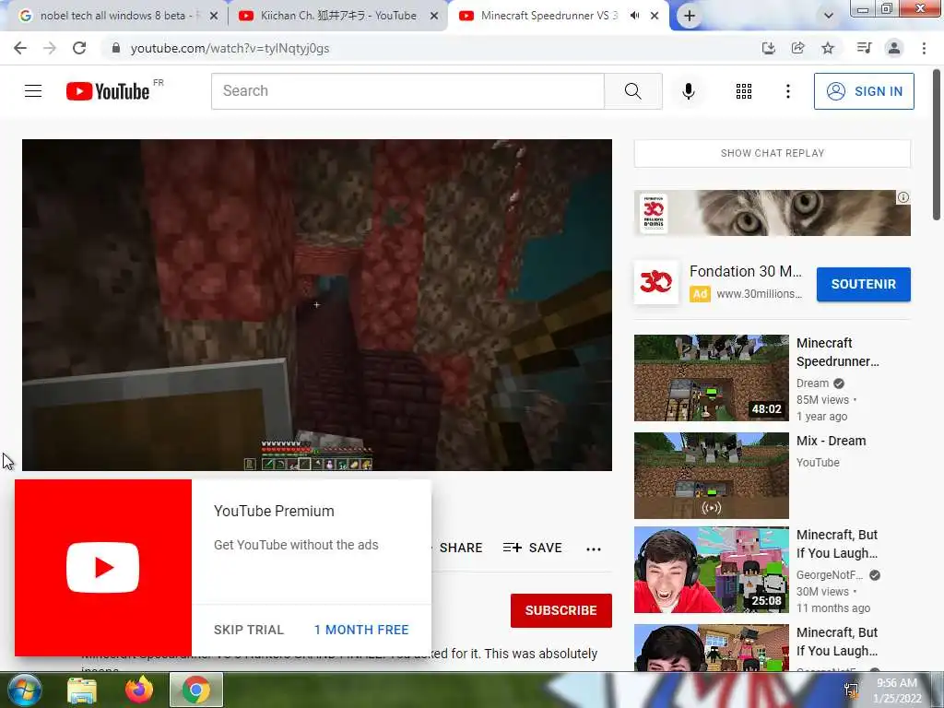This screenshot has width=944, height=708.
Task: Open the Mix - Dream title
Action: pos(831,442)
